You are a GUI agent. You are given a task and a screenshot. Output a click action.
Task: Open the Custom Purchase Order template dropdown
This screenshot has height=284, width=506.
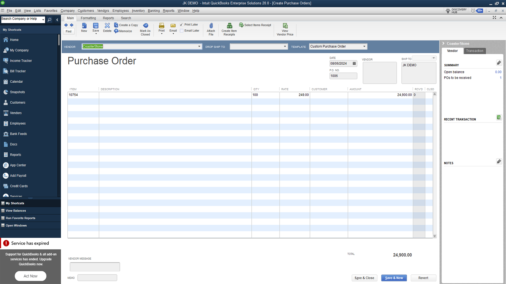pyautogui.click(x=364, y=46)
